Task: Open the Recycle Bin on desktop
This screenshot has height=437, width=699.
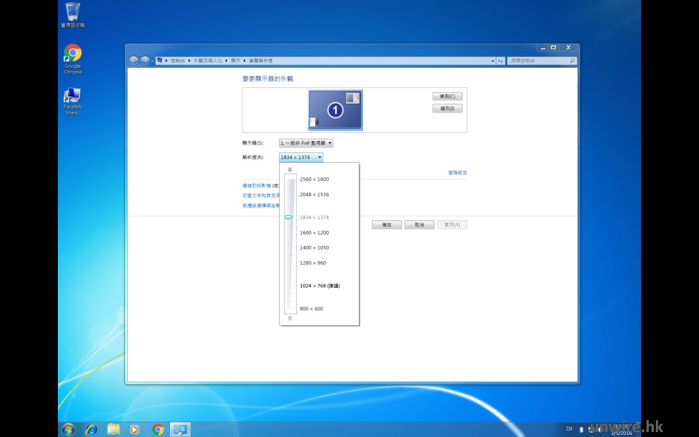Action: [x=73, y=12]
